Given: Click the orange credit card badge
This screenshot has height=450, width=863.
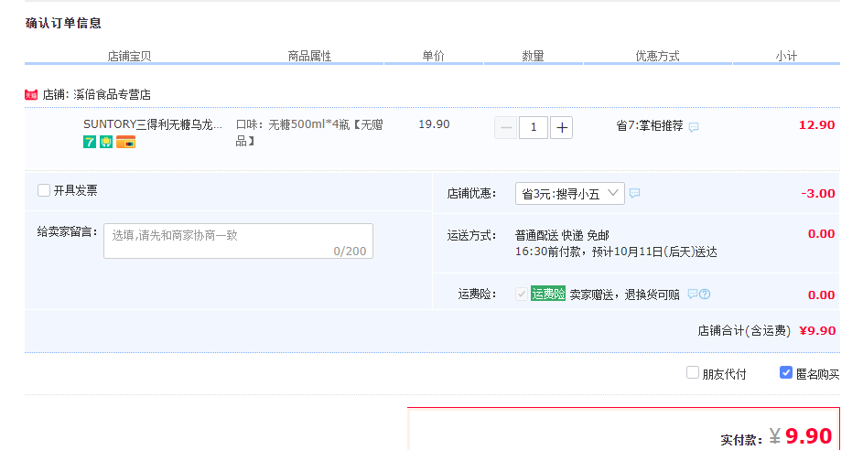Looking at the screenshot, I should coord(125,142).
